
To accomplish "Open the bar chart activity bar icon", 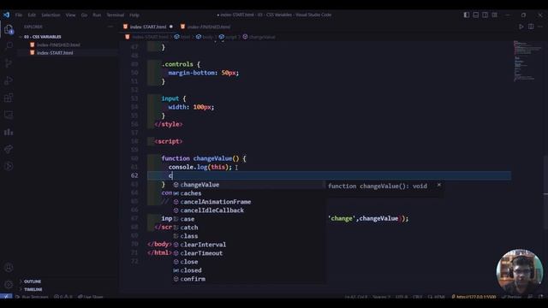I will (9, 132).
